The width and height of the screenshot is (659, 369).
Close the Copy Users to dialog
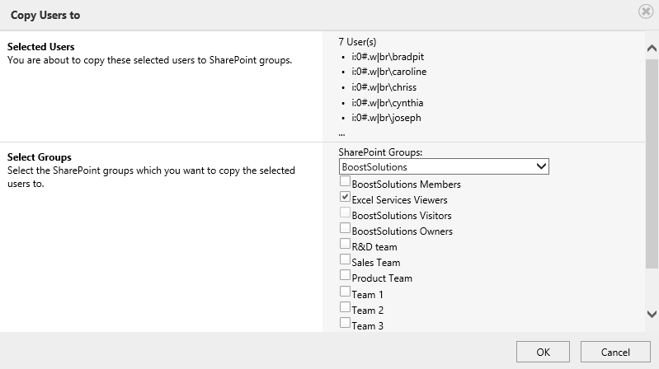pos(646,12)
